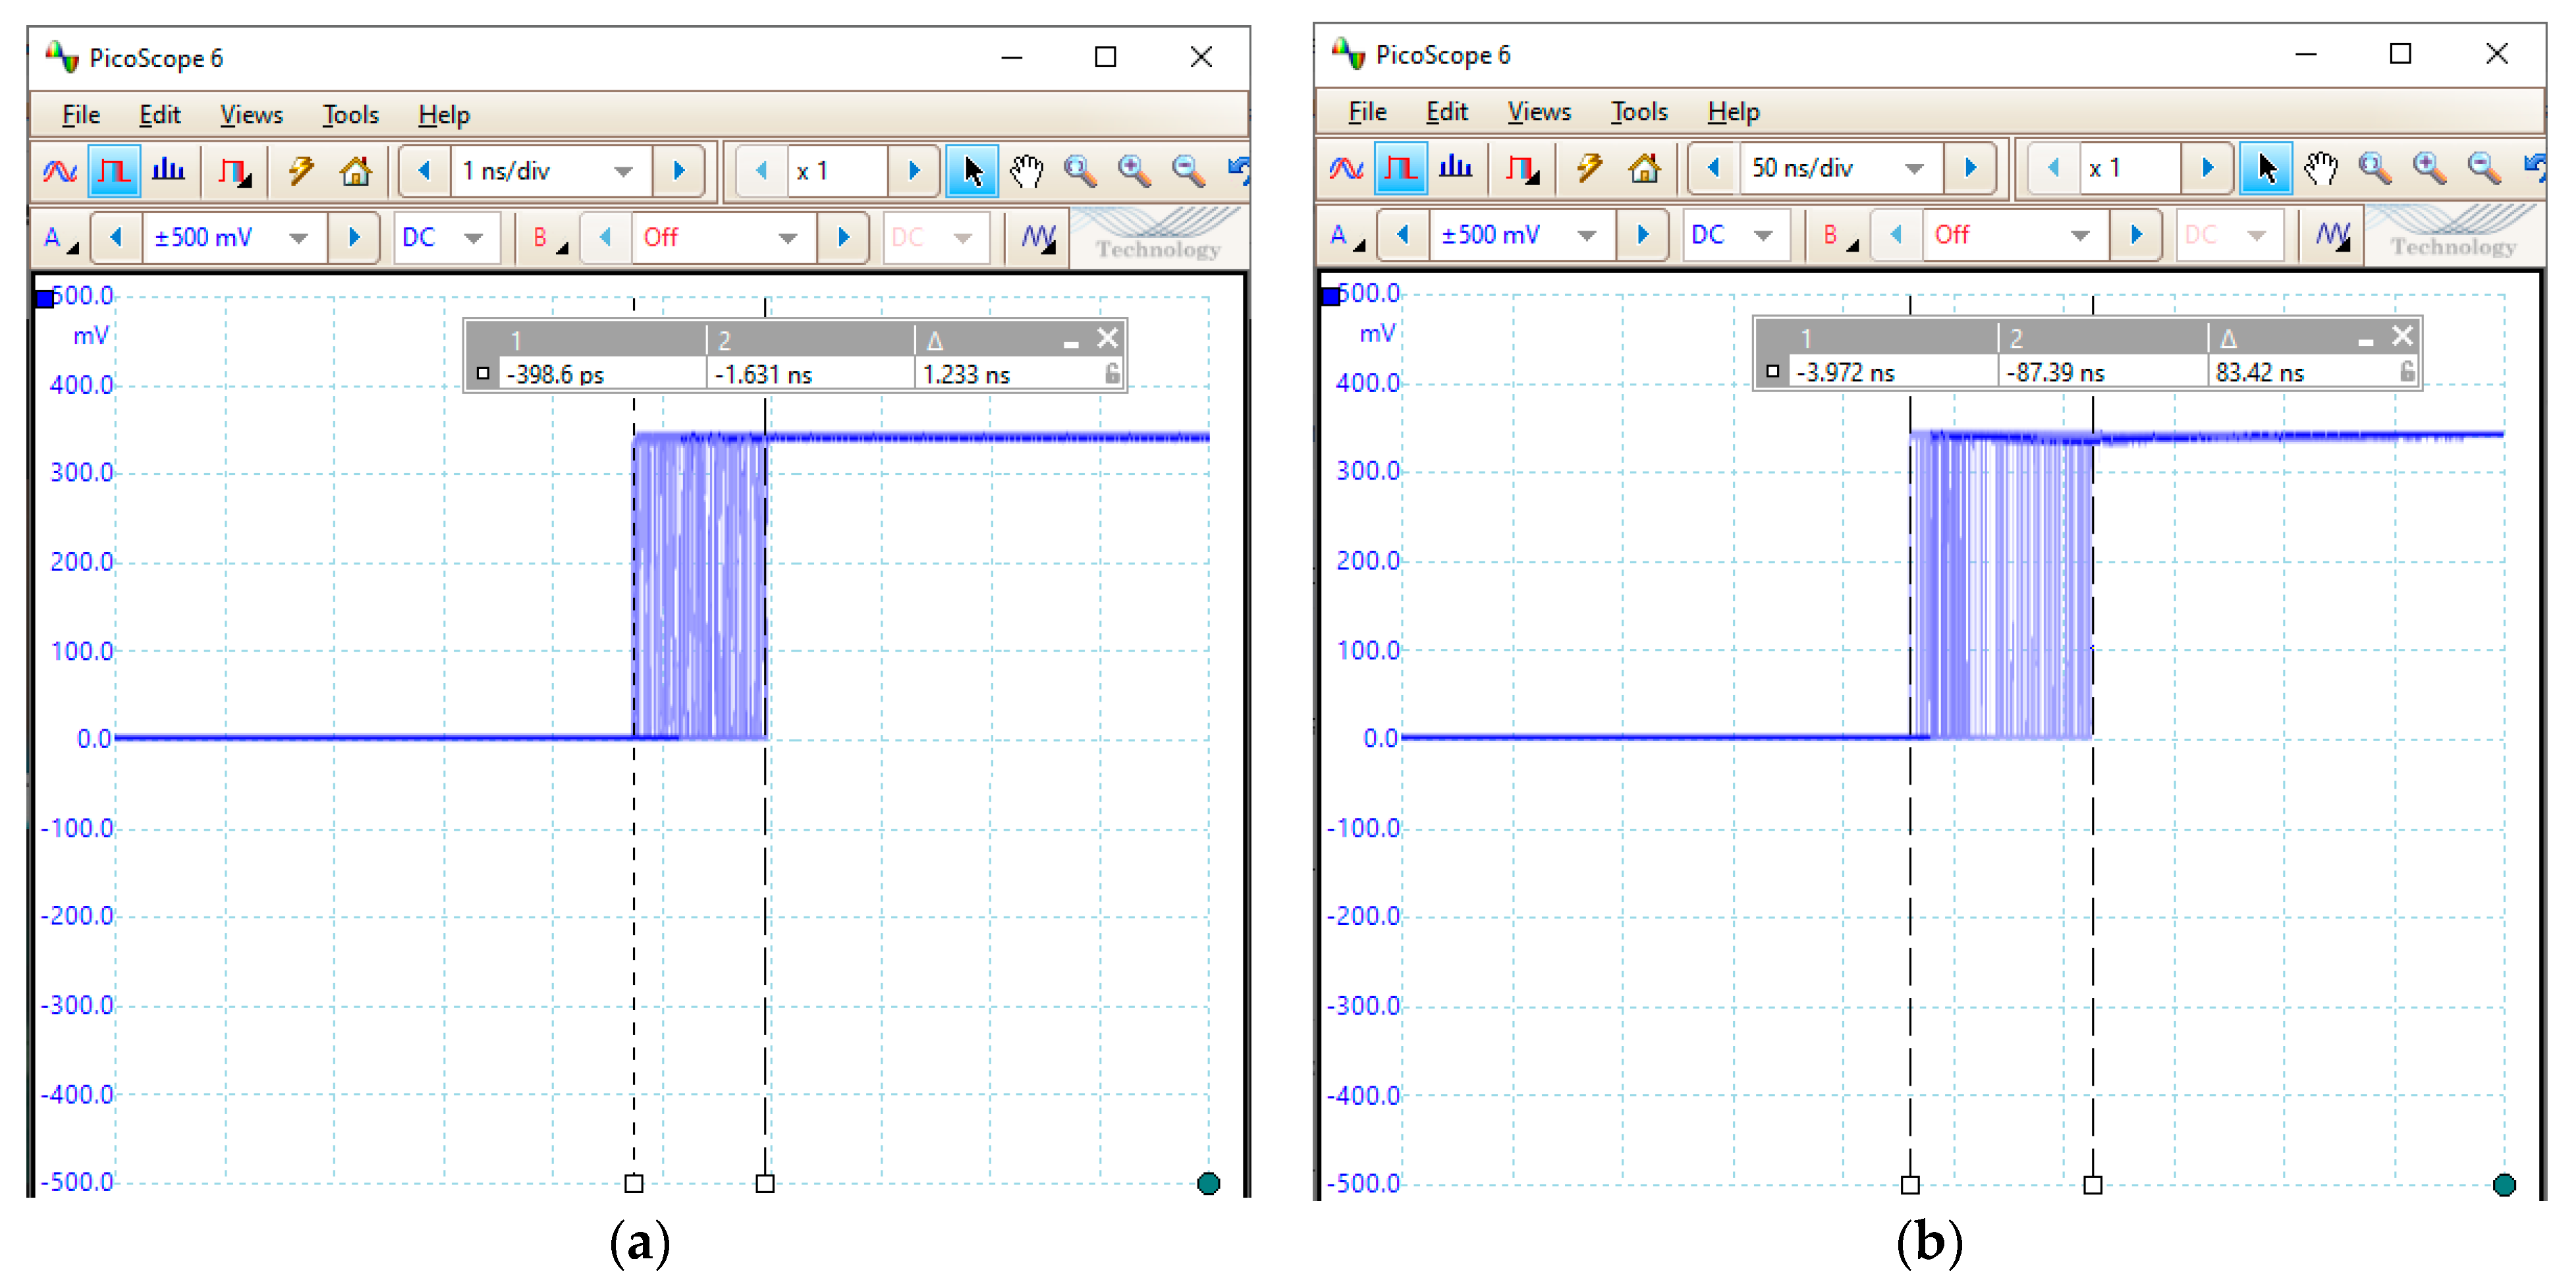Screen dimensions: 2576x1284
Task: Click the auto setup lightning icon in left window
Action: [x=301, y=171]
